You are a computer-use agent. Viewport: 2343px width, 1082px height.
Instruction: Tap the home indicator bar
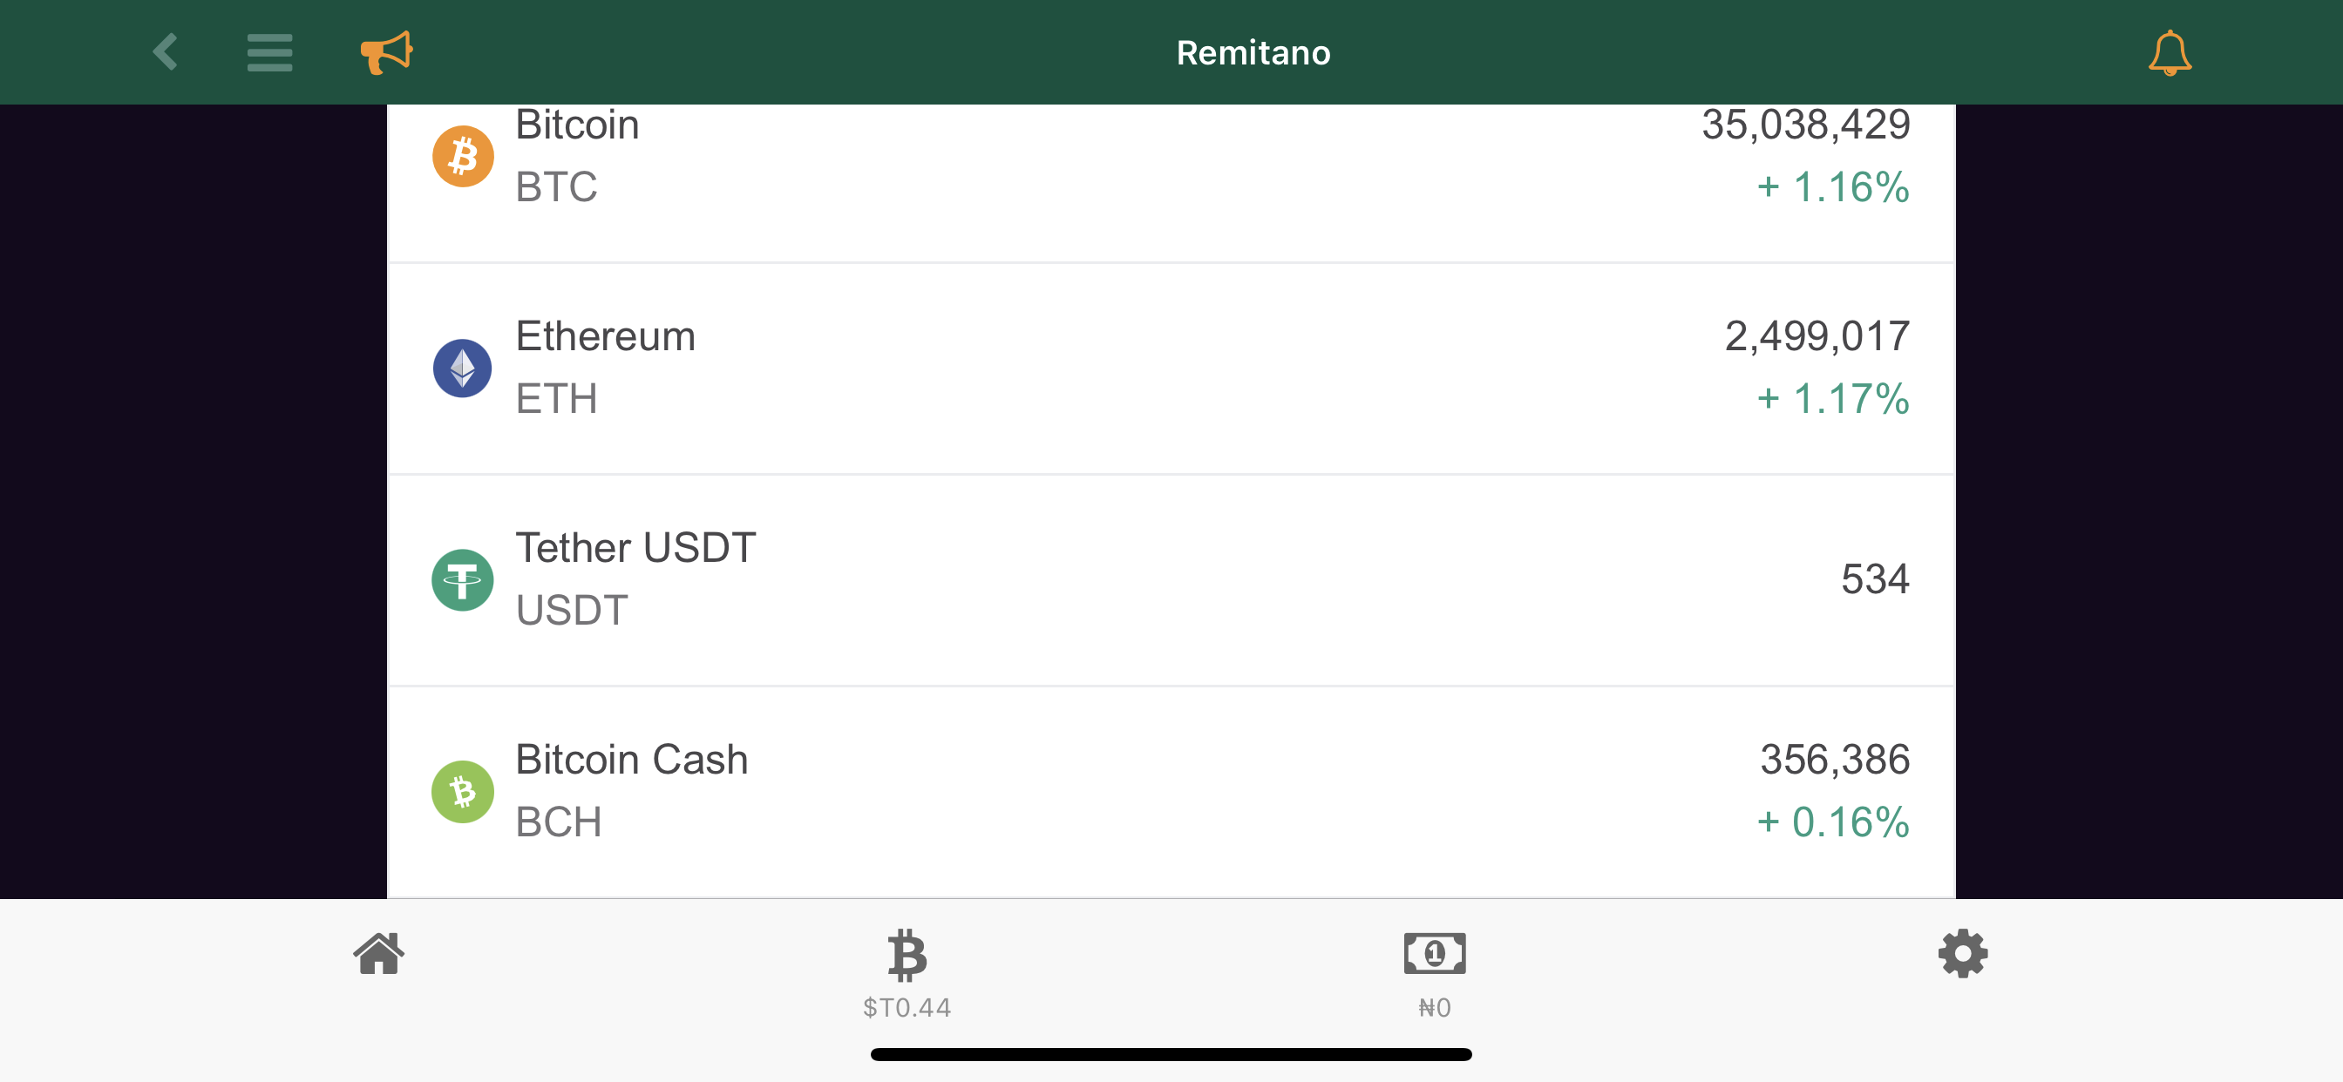click(1171, 1056)
